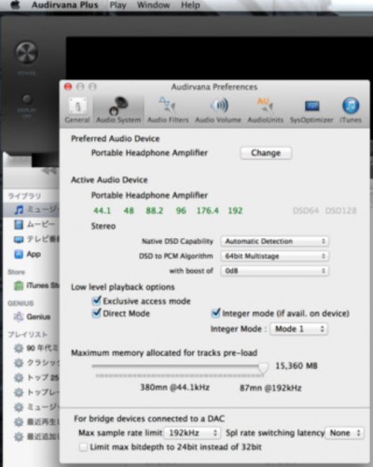Image resolution: width=373 pixels, height=467 pixels.
Task: Click the 88.2 sample rate value
Action: [155, 211]
